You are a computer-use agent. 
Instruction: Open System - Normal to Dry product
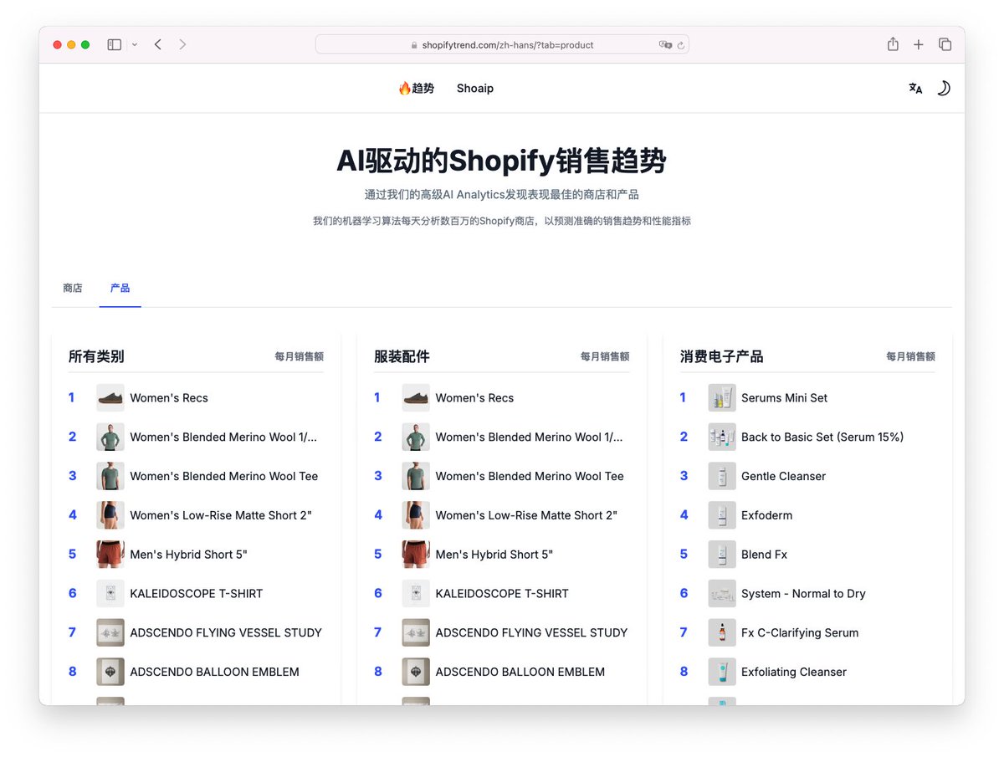coord(803,594)
